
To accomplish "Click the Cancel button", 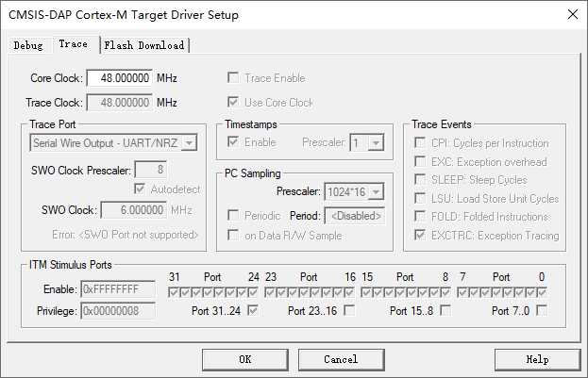I will pyautogui.click(x=342, y=360).
